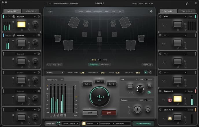Click the key icon in the title bar
The image size is (199, 127).
pos(187,4)
